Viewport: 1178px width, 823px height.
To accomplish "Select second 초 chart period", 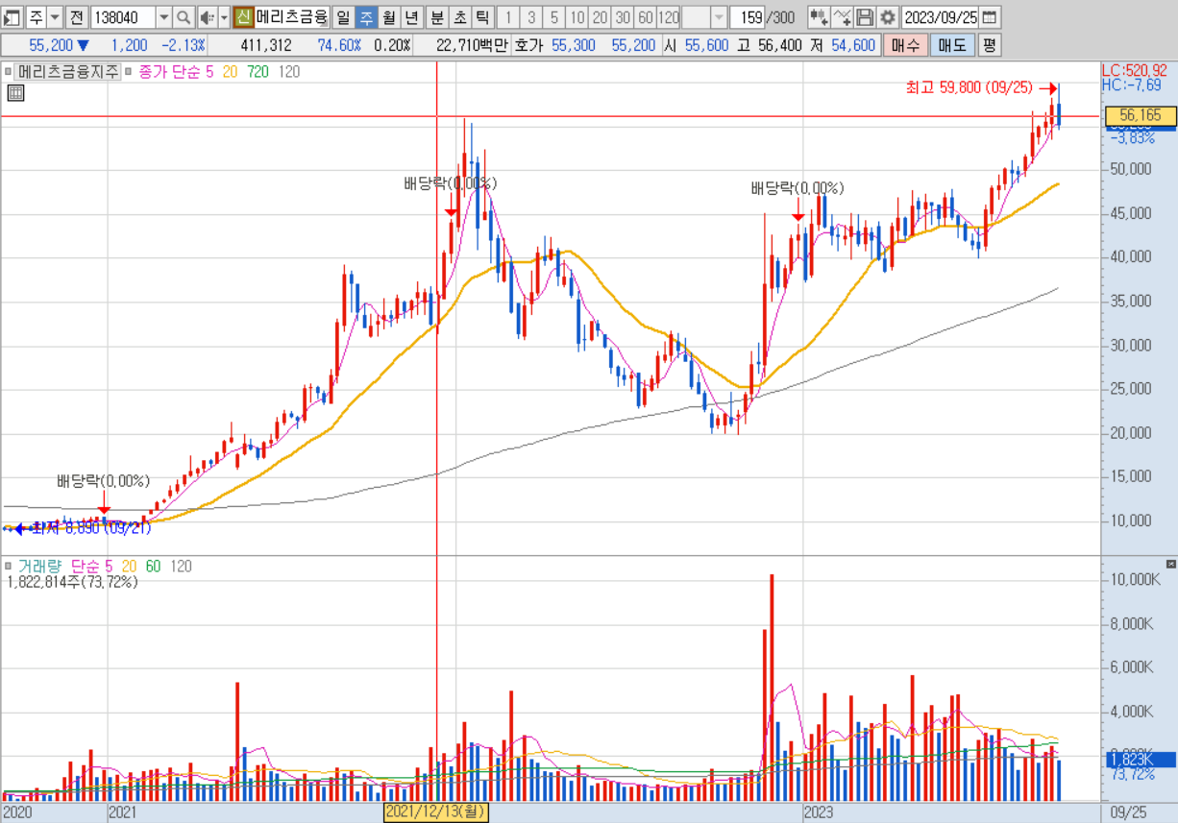I will pyautogui.click(x=458, y=17).
